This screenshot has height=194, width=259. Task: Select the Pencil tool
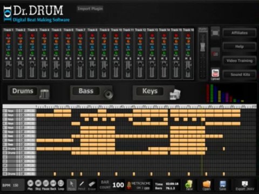point(81,185)
